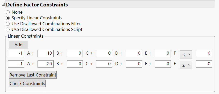Click Remove Last Constraint button
Image resolution: width=219 pixels, height=94 pixels.
click(x=33, y=75)
